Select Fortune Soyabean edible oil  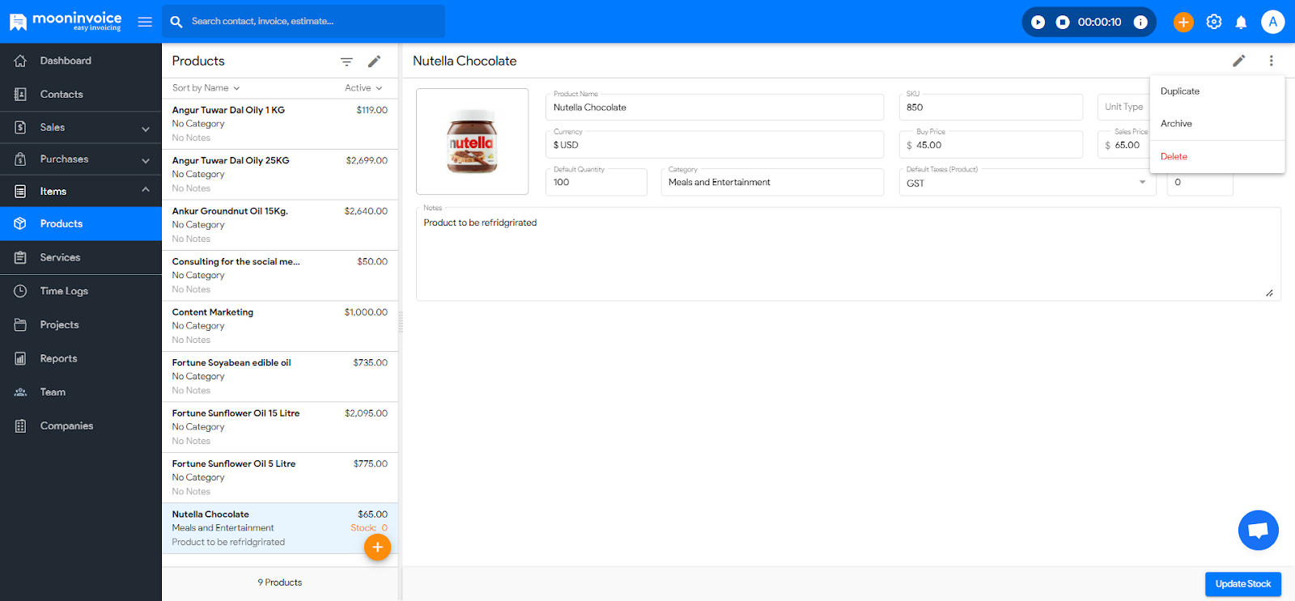tap(280, 377)
